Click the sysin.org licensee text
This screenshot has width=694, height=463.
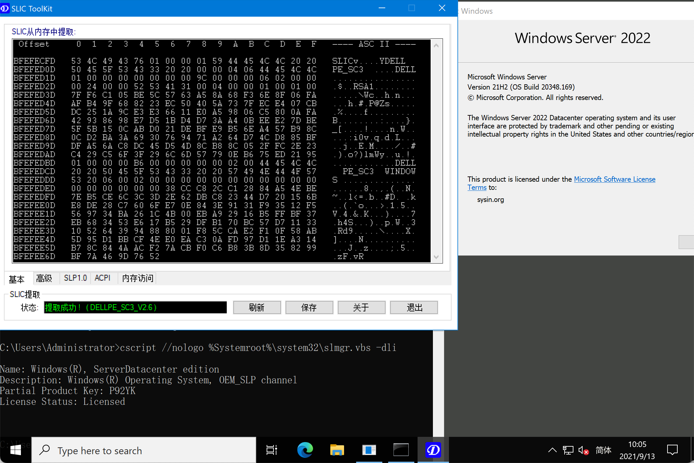point(490,200)
